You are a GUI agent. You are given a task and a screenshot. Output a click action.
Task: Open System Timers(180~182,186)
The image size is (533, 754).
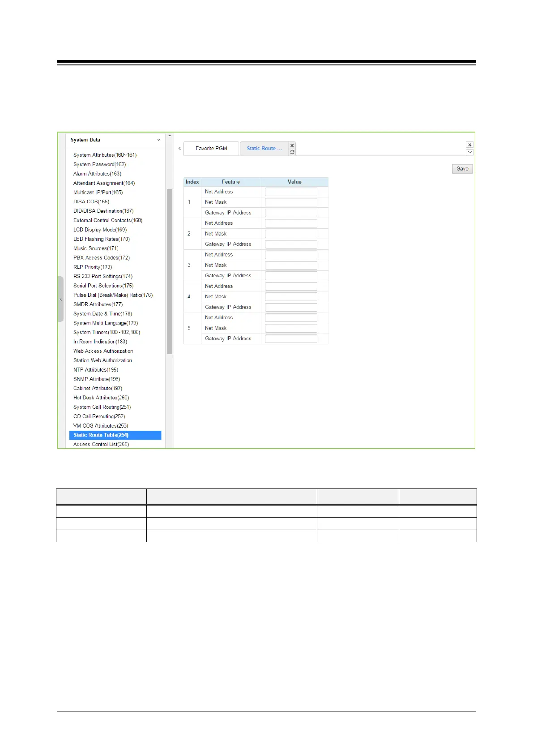(107, 332)
